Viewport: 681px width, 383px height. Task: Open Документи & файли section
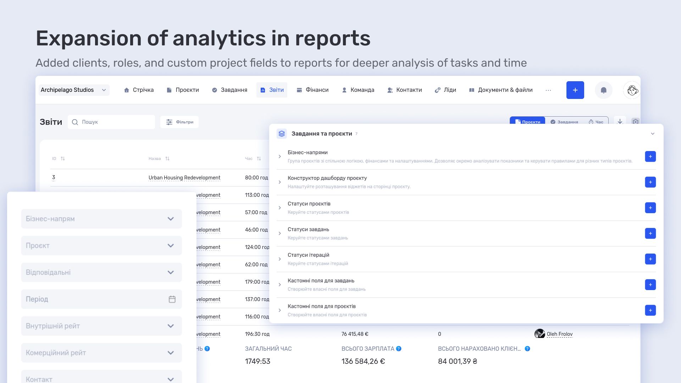pyautogui.click(x=501, y=90)
